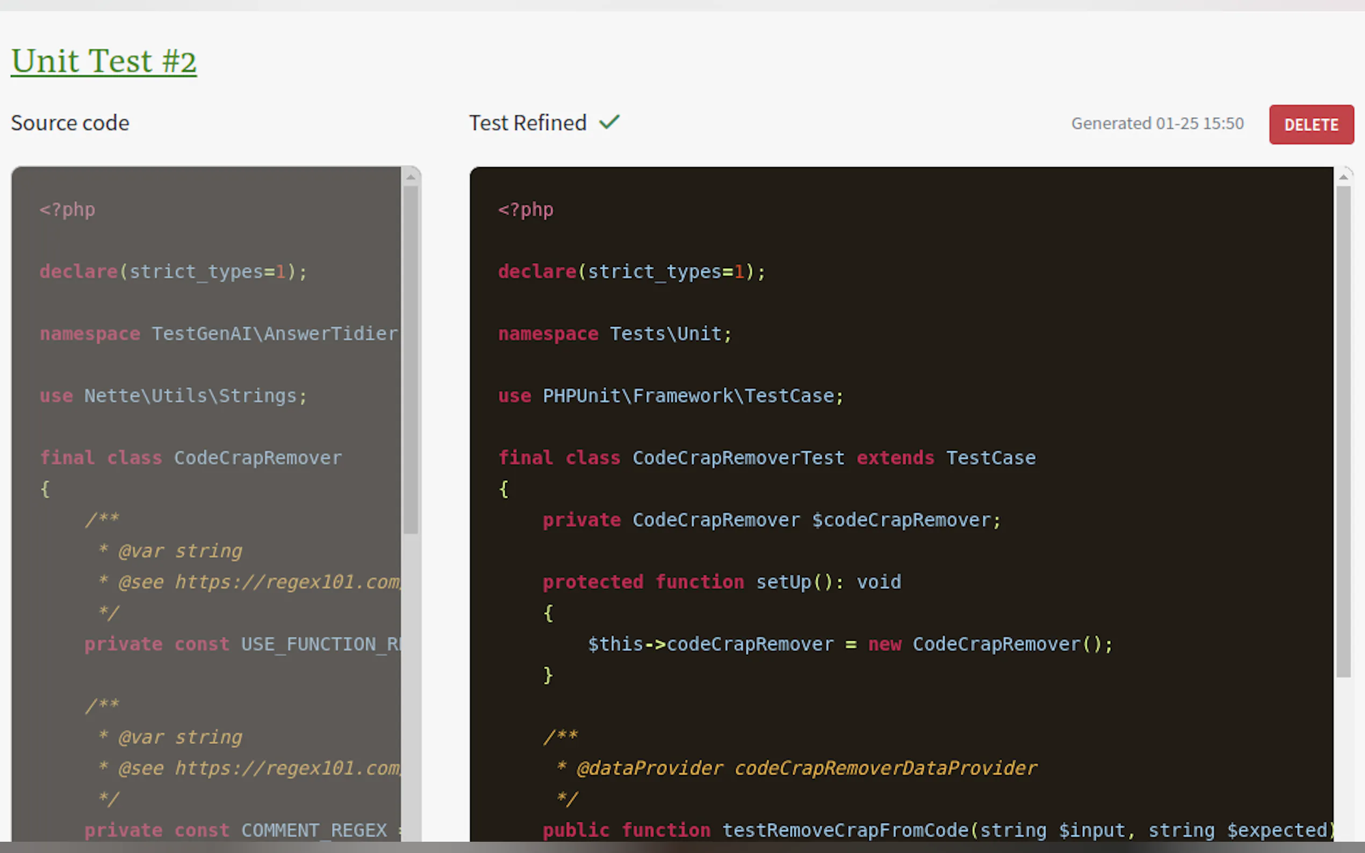Click the Generated 01-25 15:50 timestamp
The height and width of the screenshot is (853, 1365).
pos(1158,124)
